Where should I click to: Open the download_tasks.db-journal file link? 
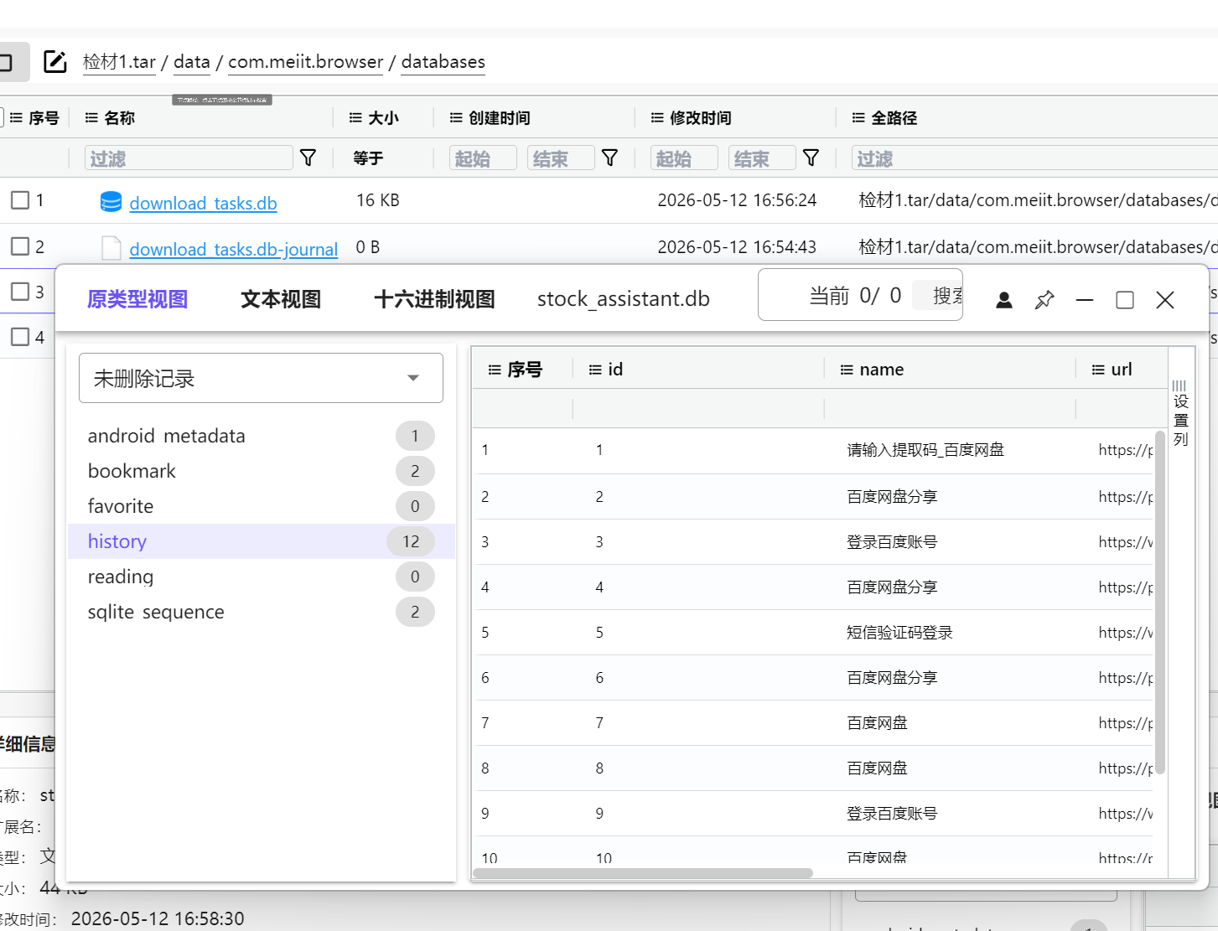[x=234, y=249]
